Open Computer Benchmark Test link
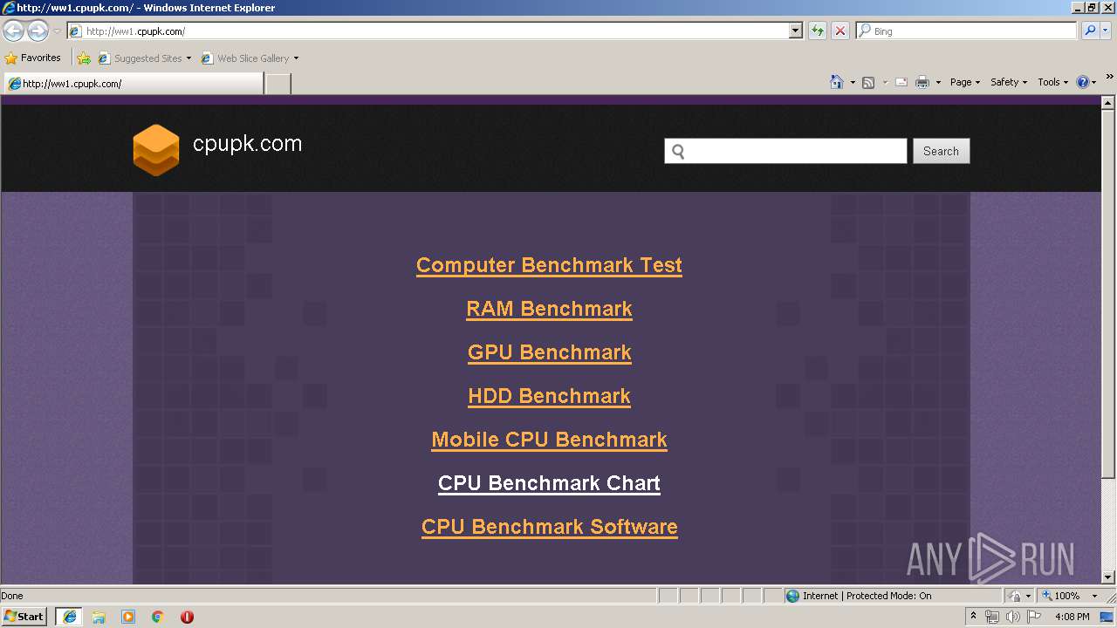The width and height of the screenshot is (1117, 628). 549,265
